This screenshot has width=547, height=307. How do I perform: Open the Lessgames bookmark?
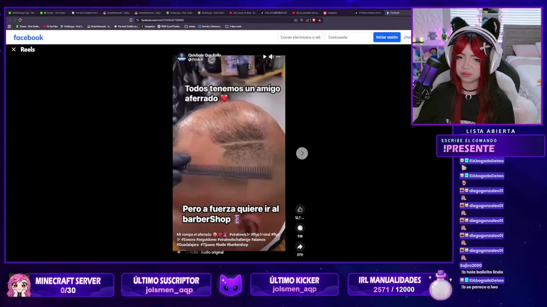[x=148, y=26]
